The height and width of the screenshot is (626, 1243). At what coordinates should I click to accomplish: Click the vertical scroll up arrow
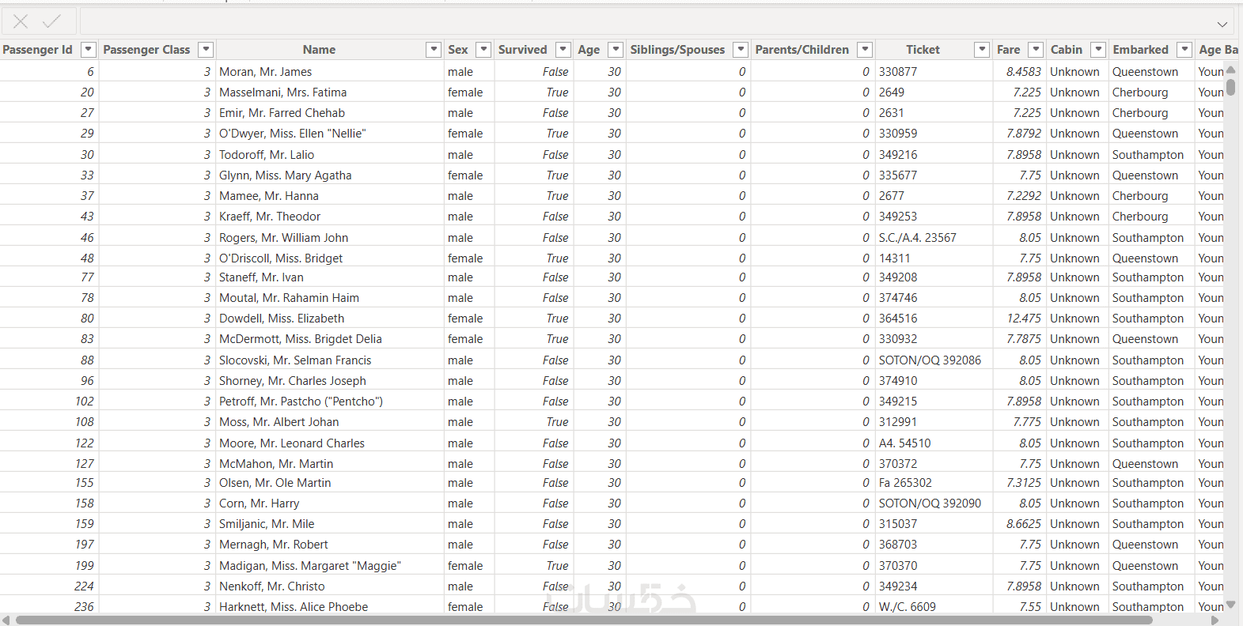coord(1230,70)
